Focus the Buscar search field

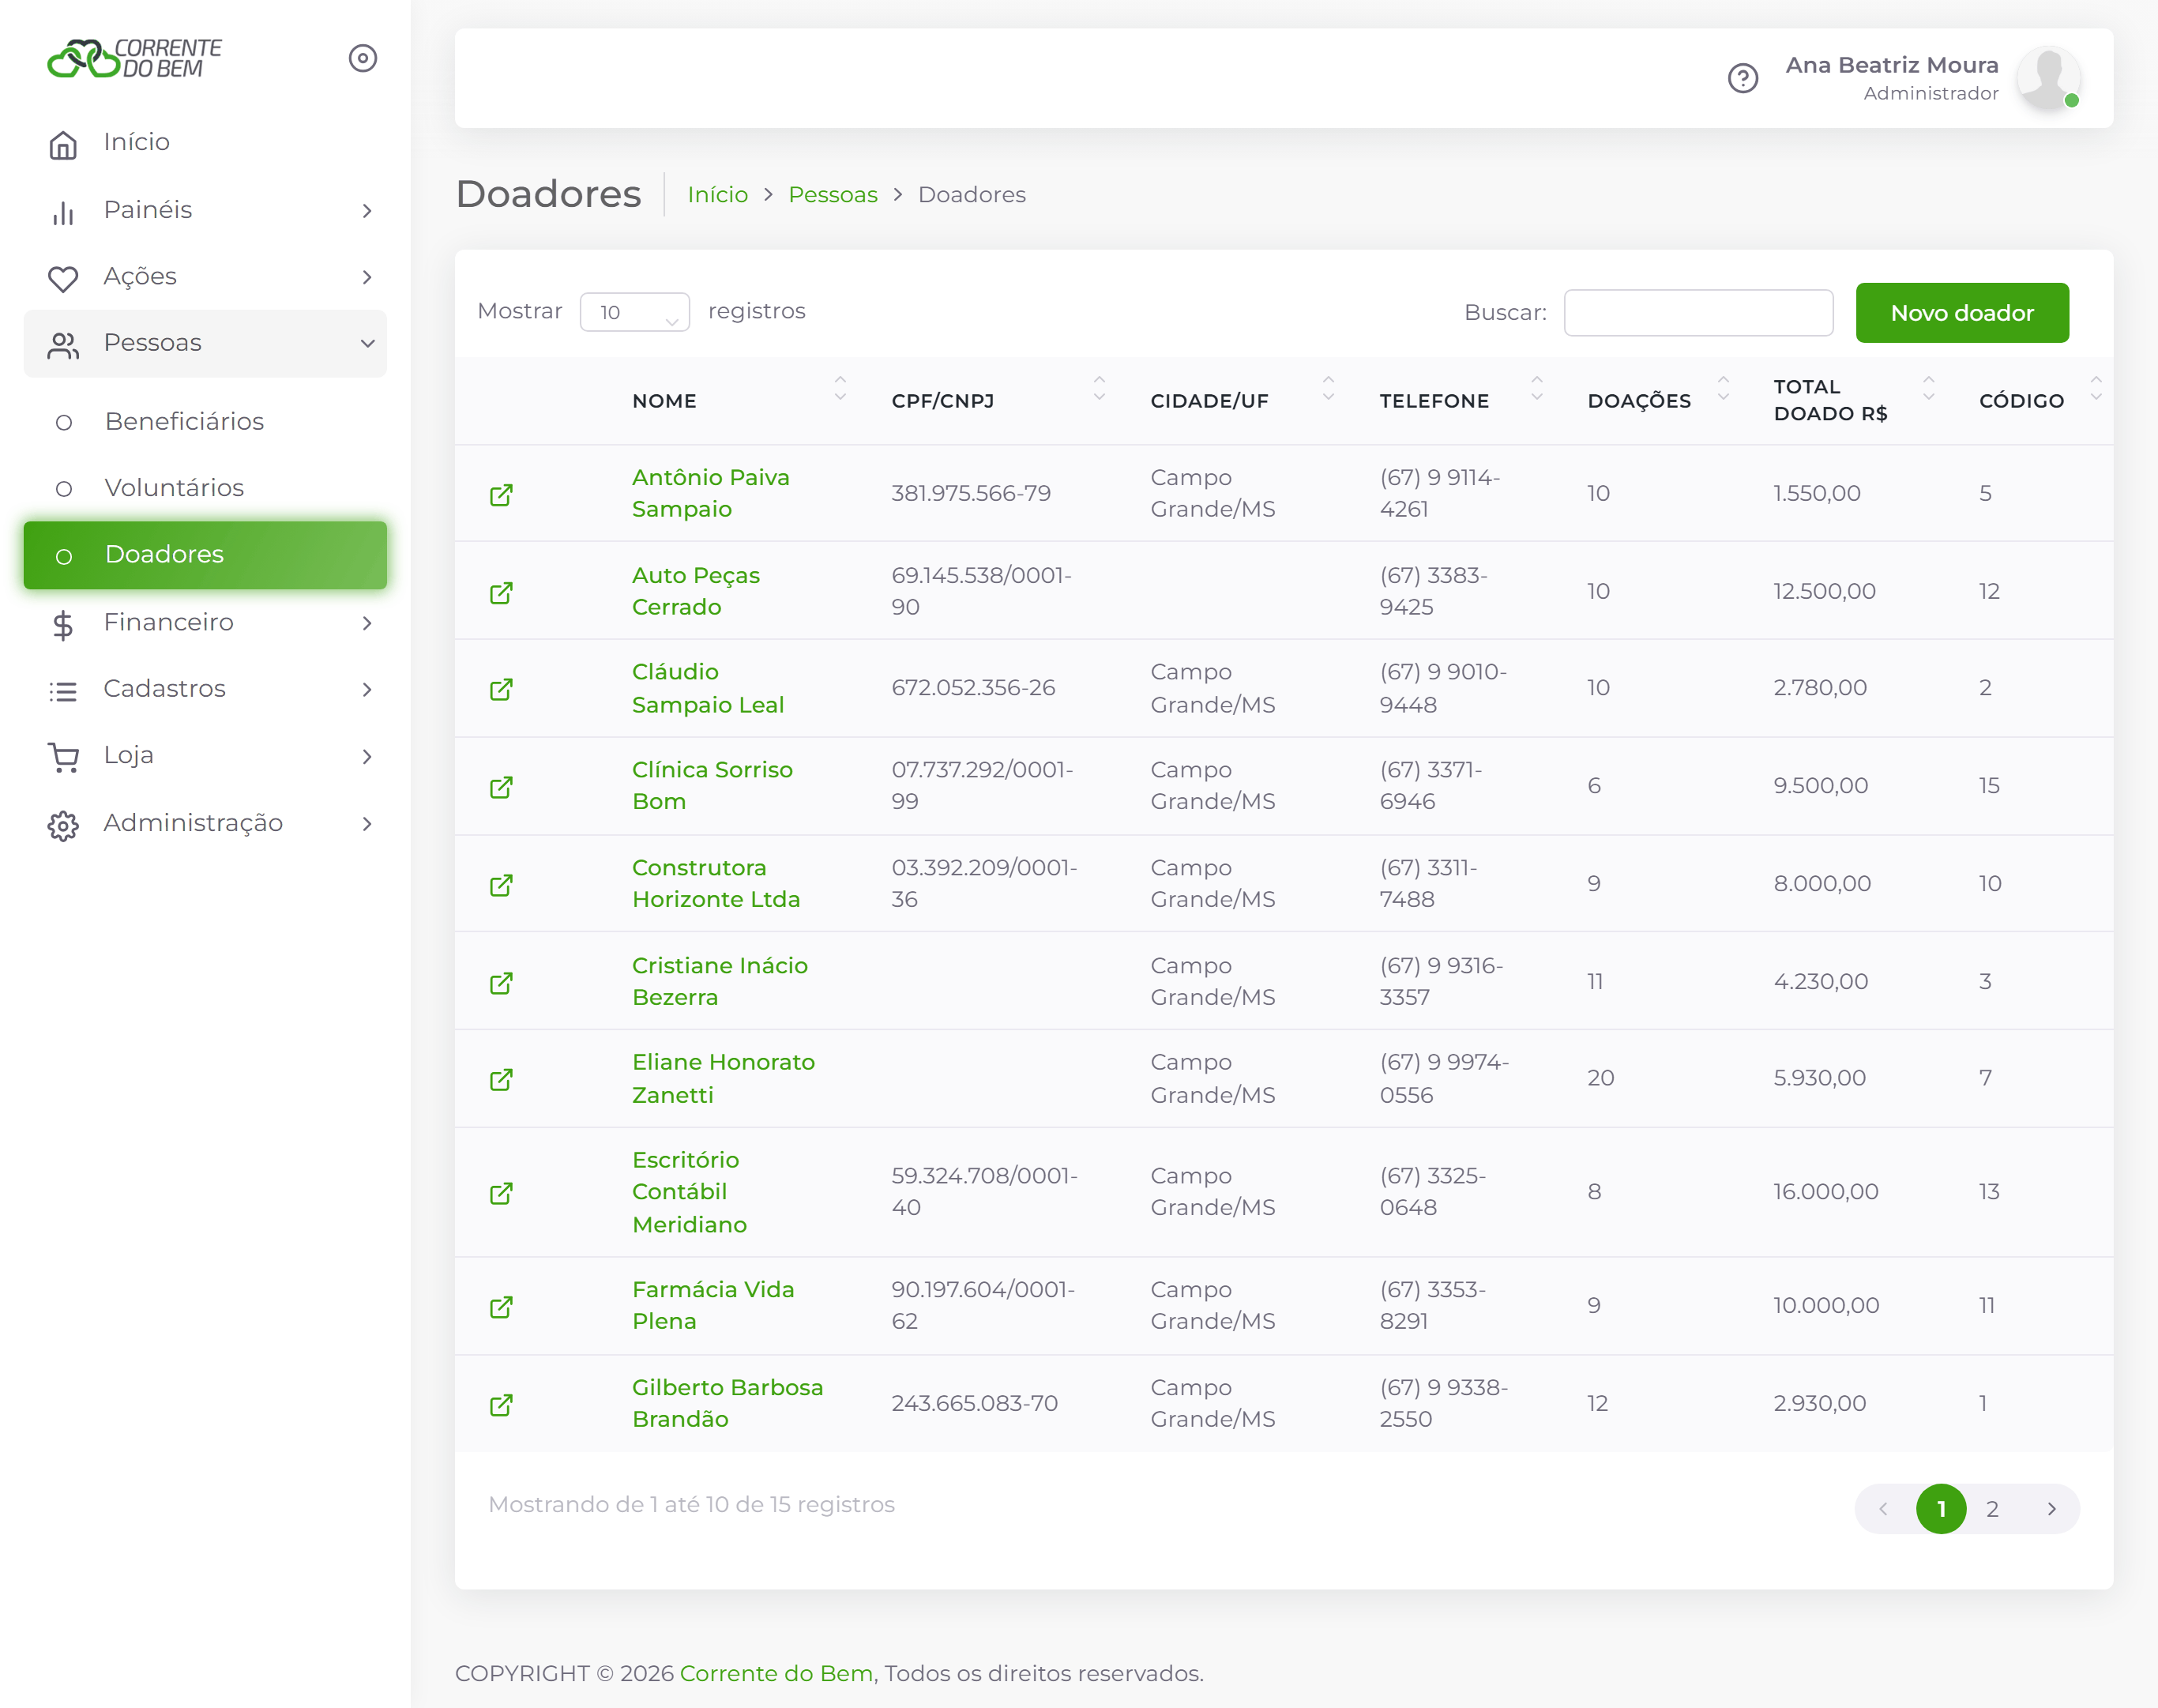[x=1698, y=313]
